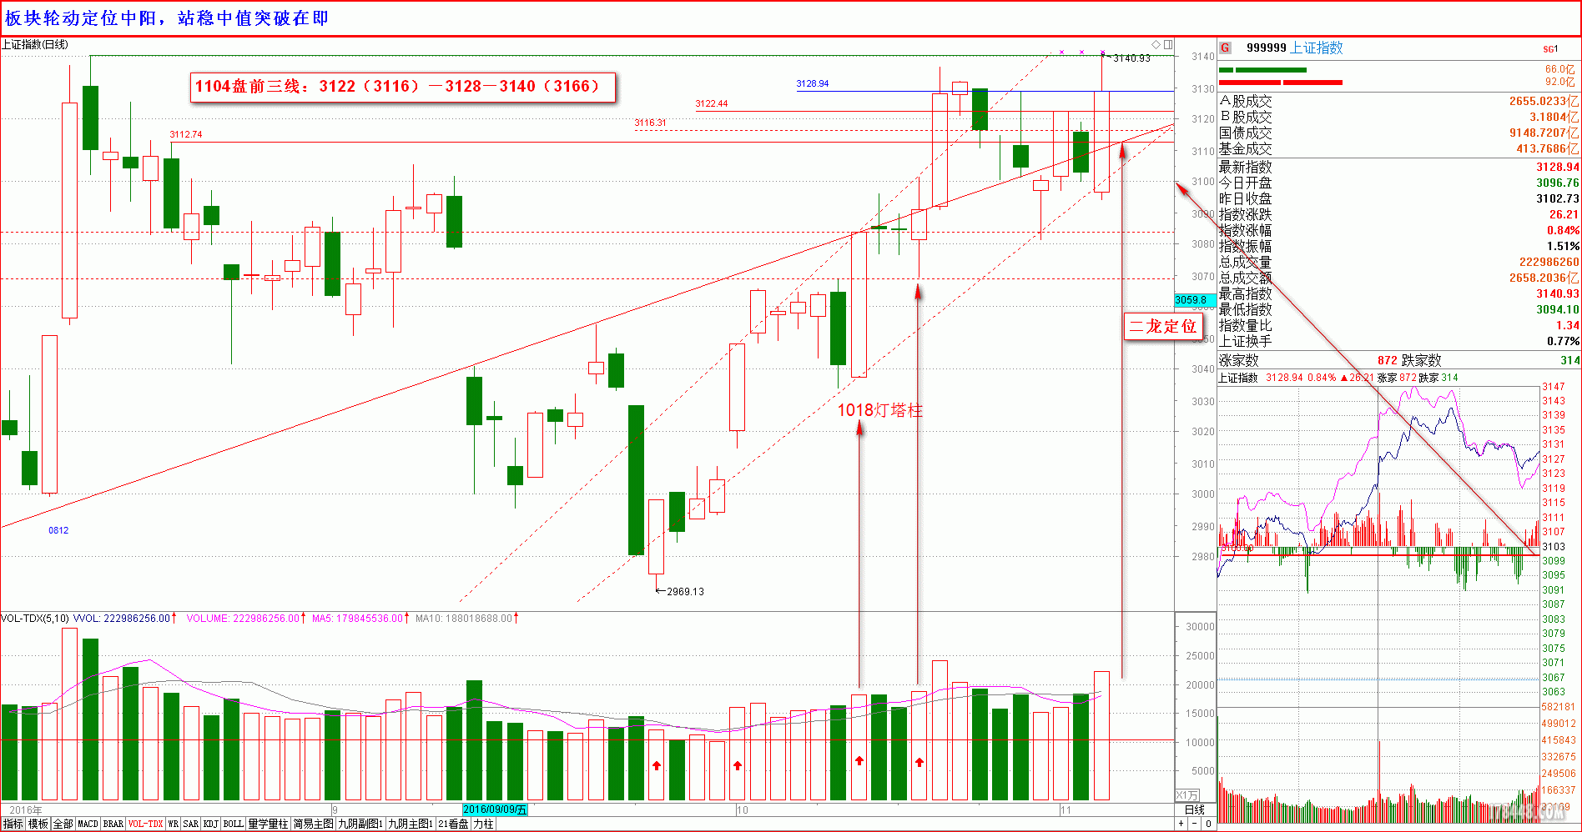Click the 3140.93 high price label

pyautogui.click(x=1131, y=58)
